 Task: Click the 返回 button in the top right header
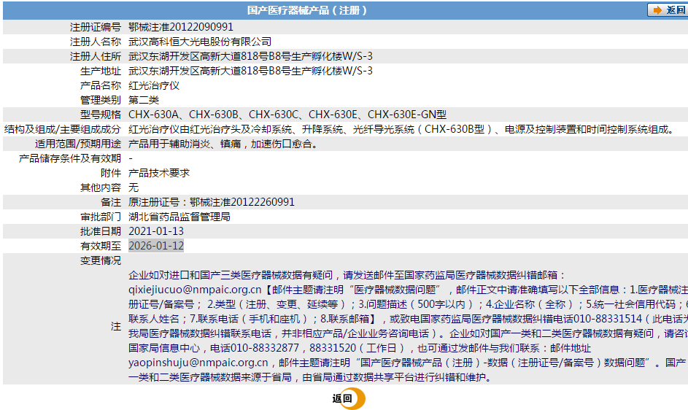click(668, 9)
